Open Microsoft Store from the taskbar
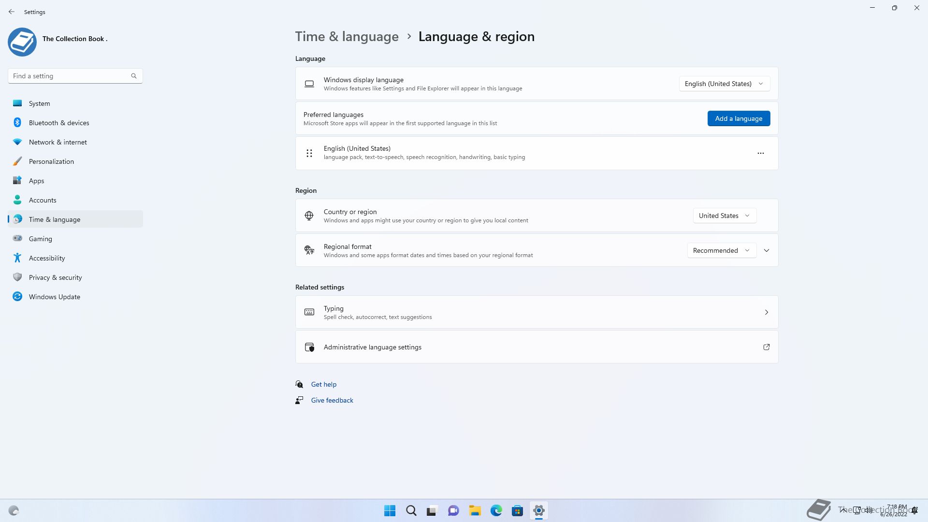 pyautogui.click(x=517, y=510)
